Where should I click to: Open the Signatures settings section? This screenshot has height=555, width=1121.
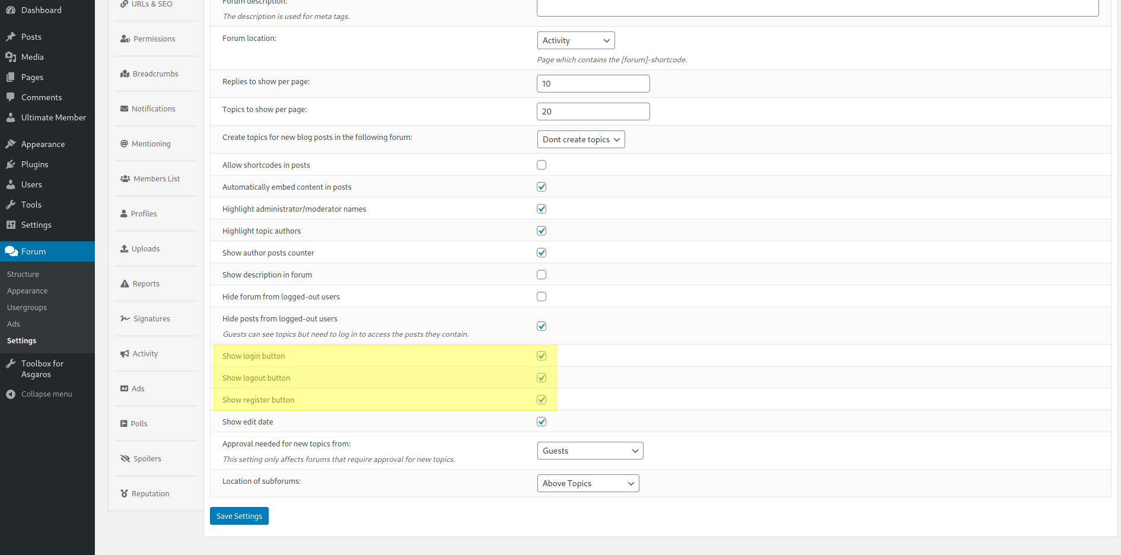(151, 318)
